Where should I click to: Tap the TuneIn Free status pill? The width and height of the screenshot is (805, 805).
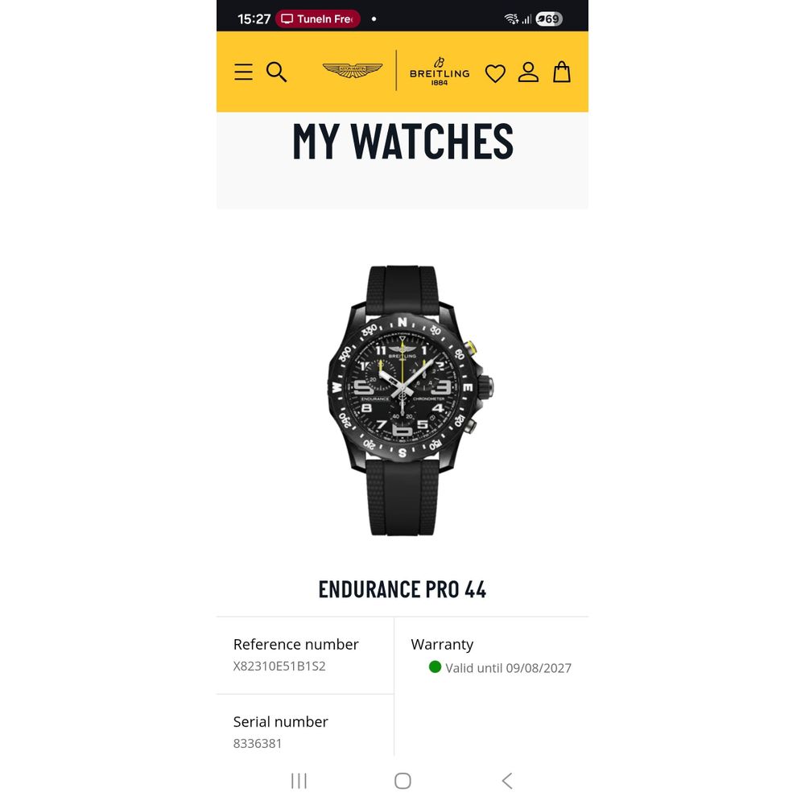[318, 19]
